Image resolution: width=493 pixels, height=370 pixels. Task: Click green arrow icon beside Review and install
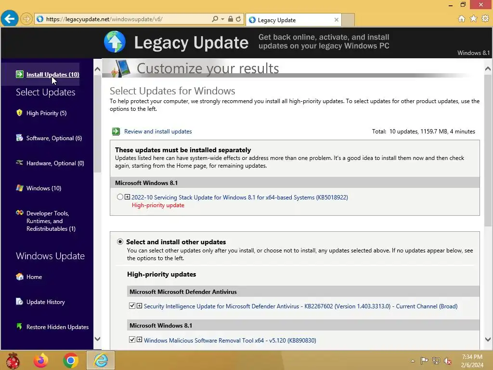tap(116, 131)
